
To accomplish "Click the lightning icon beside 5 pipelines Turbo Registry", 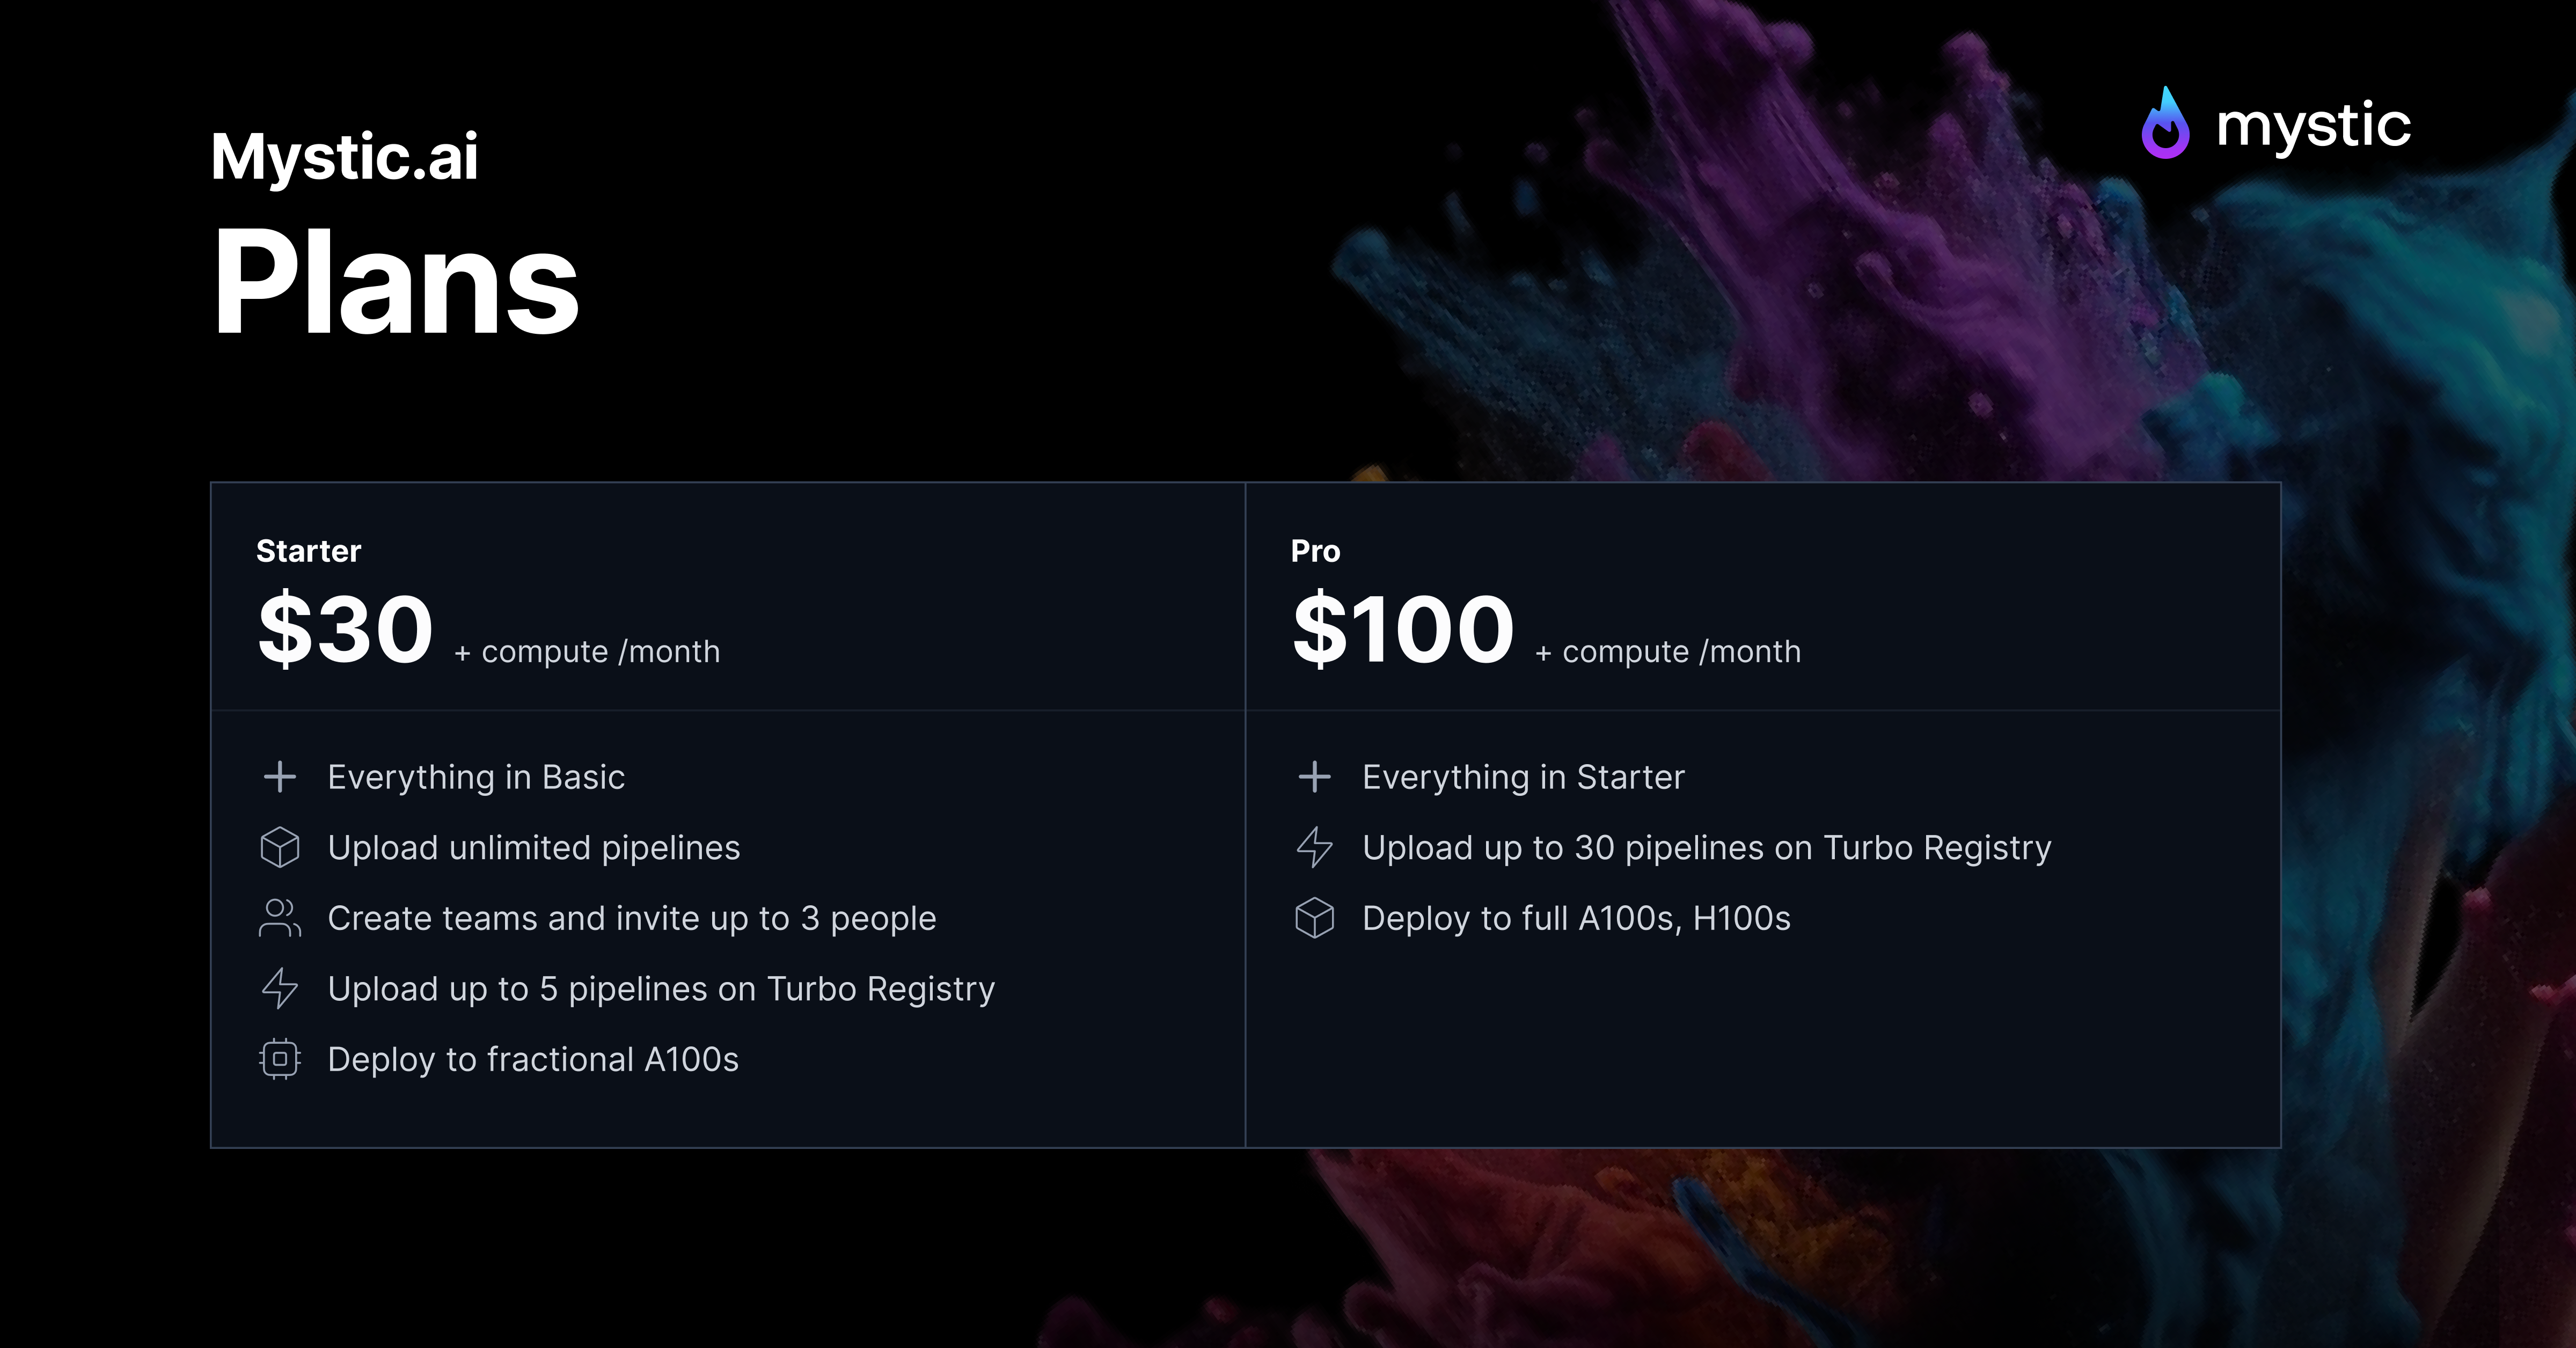I will (280, 988).
